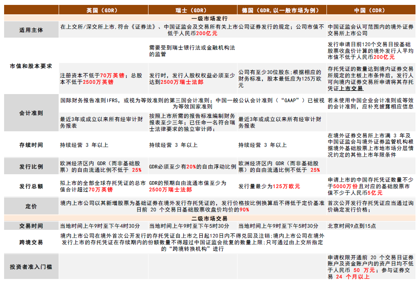Viewport: 420px width, 281px height.
Task: Click the 英国（GDR）column header
Action: 103,10
